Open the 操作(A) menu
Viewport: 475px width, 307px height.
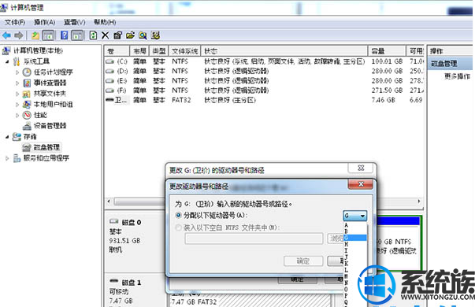(x=45, y=22)
